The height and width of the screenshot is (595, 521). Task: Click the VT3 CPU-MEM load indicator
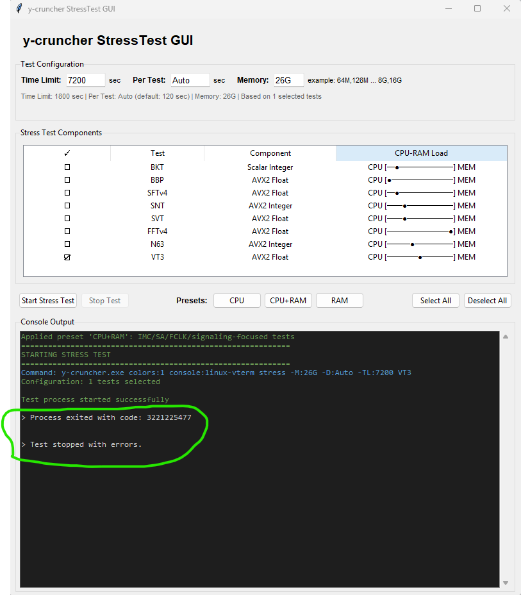[x=421, y=257]
